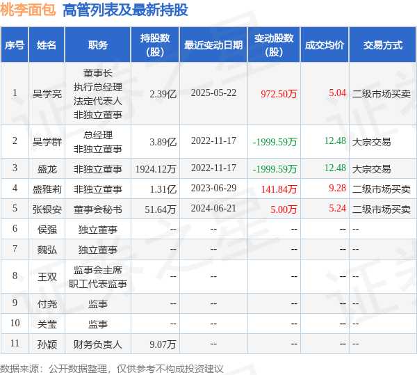Select the 变动股数(股) column header
Viewport: 417px width, 375px height.
click(274, 45)
